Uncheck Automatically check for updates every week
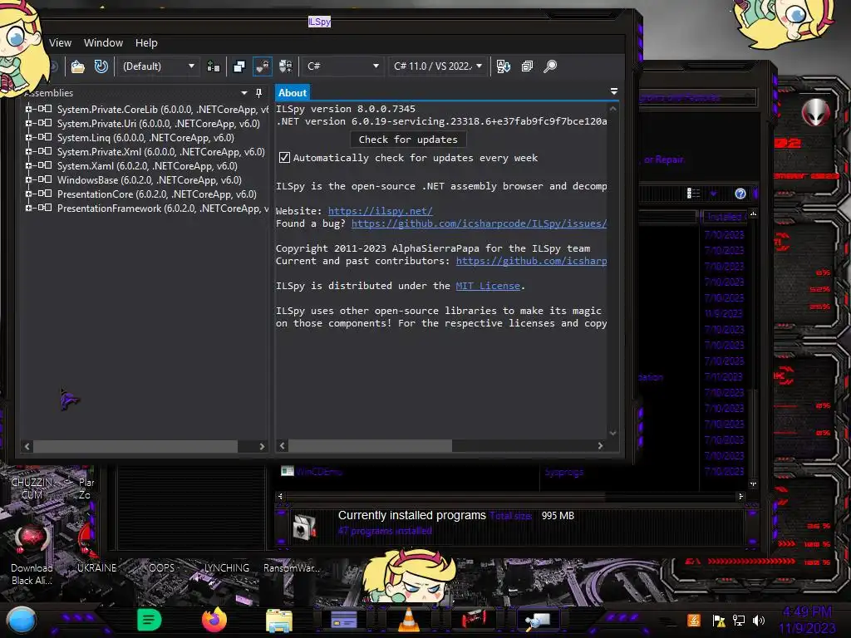Screen dimensions: 851x638 pyautogui.click(x=284, y=158)
